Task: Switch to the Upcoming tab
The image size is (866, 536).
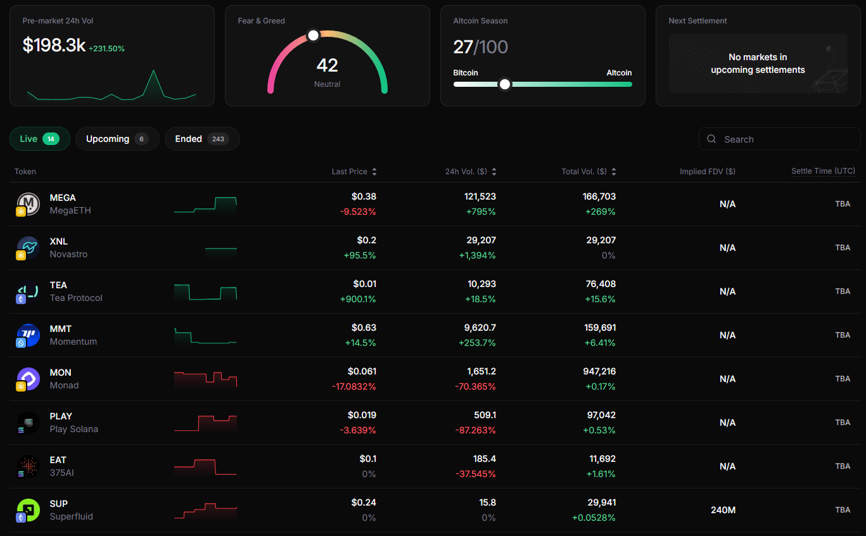Action: pos(117,139)
